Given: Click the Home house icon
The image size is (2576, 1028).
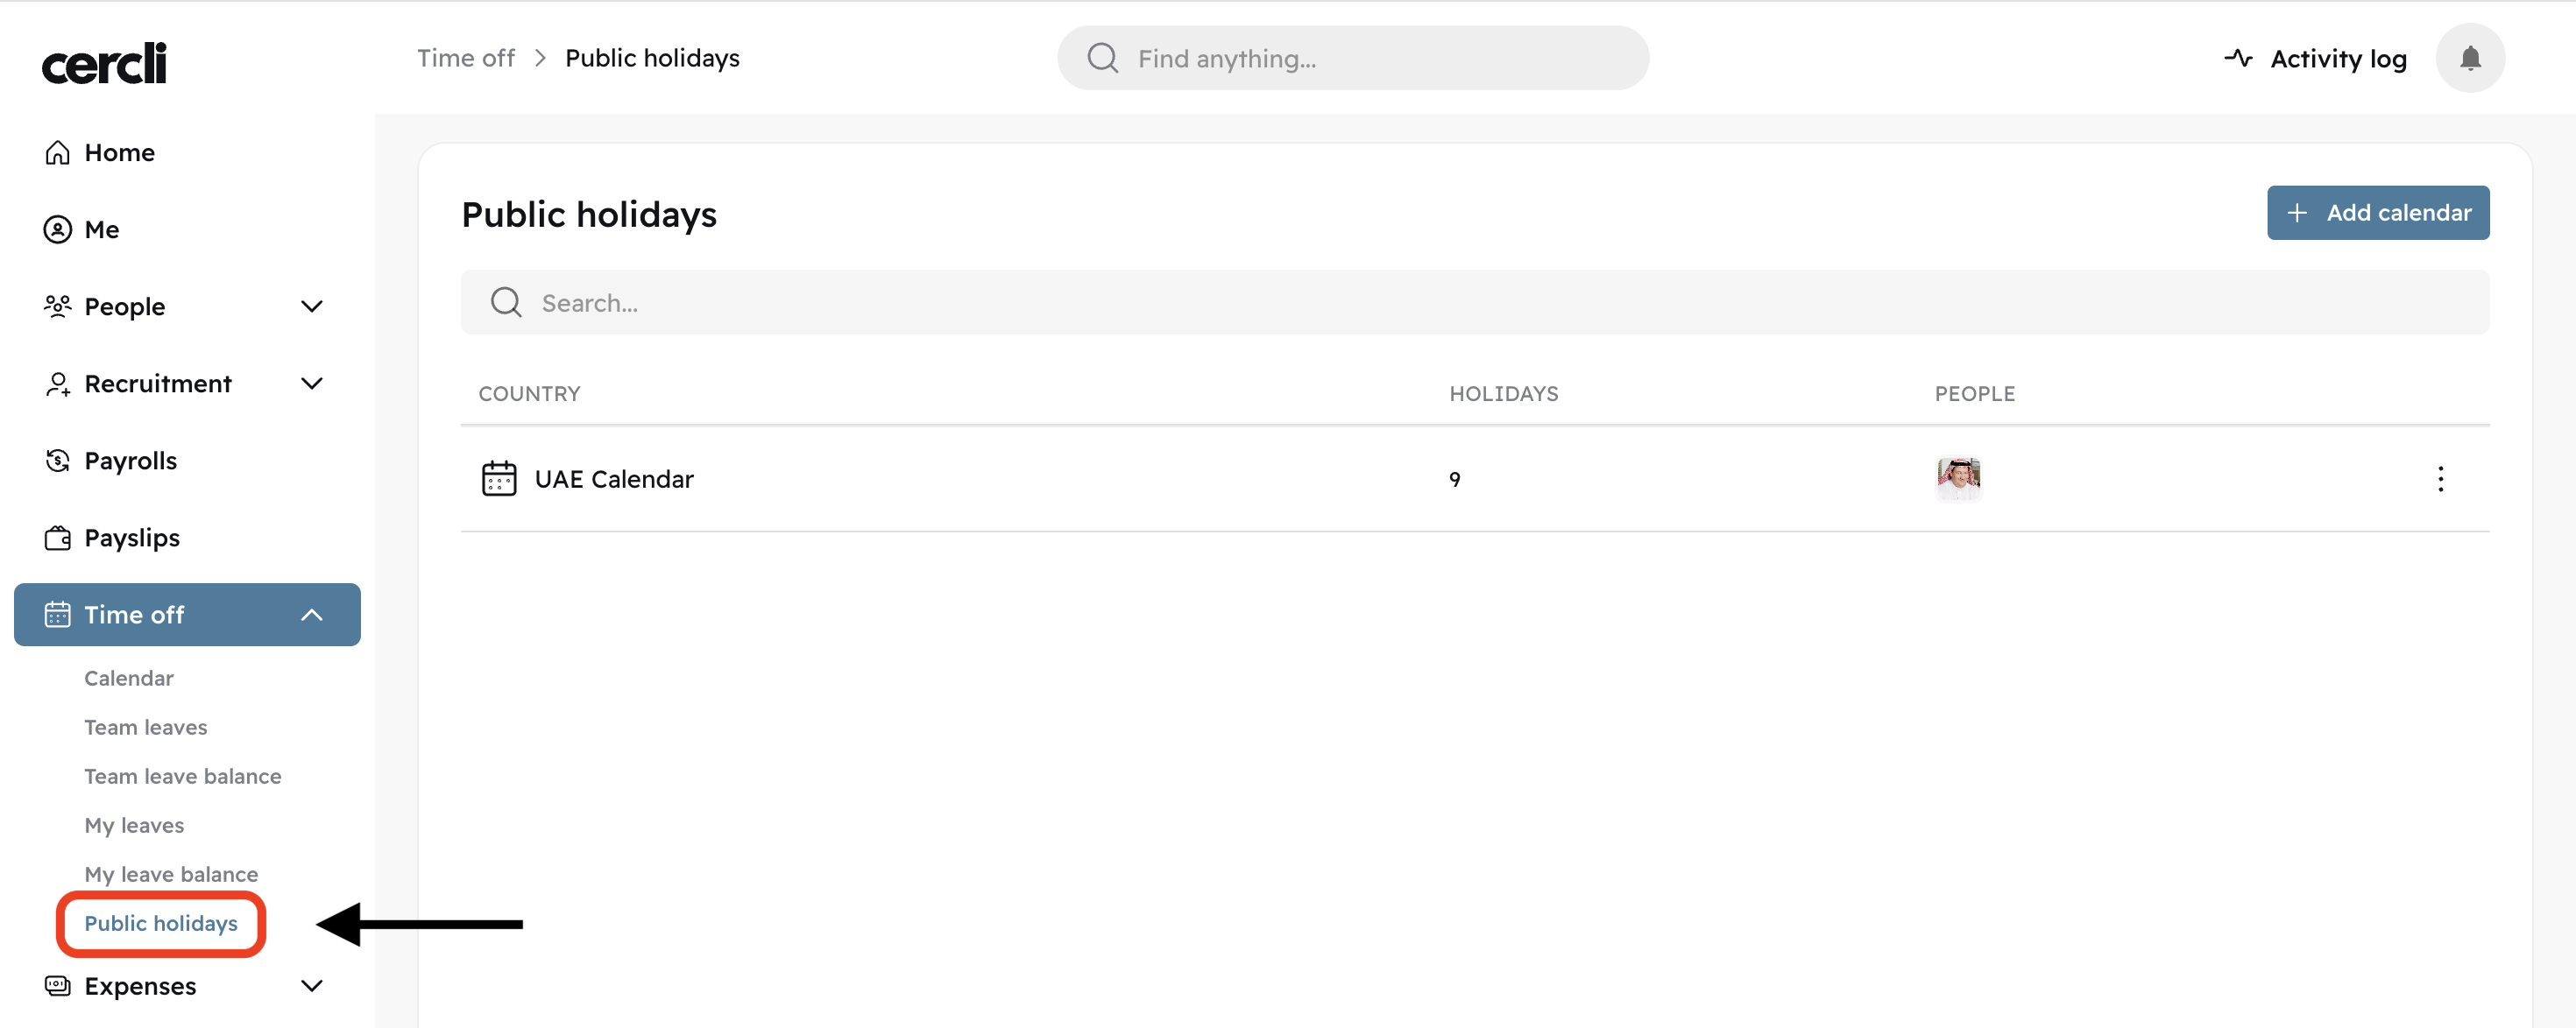Looking at the screenshot, I should point(58,153).
